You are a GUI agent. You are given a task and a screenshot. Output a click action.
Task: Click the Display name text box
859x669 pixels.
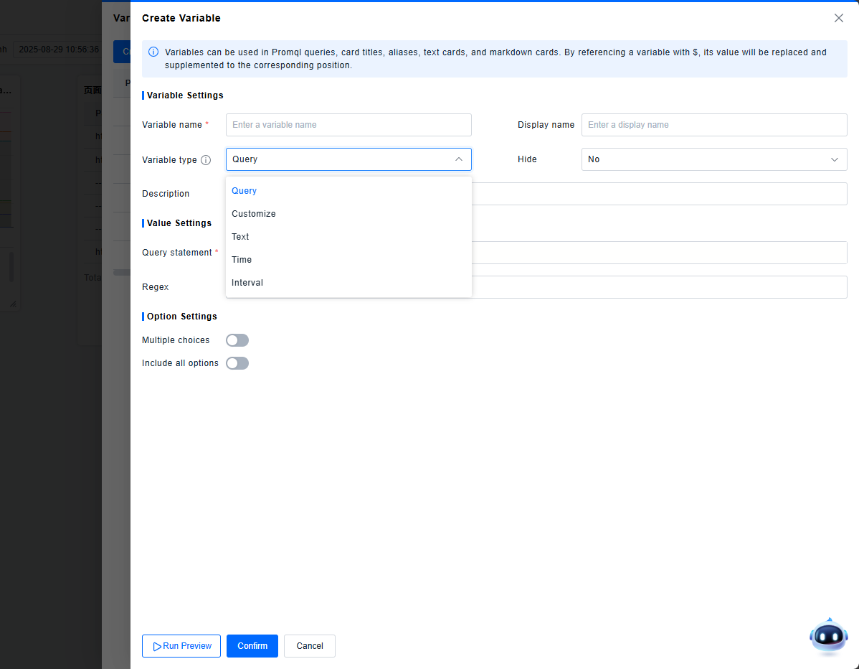point(713,125)
